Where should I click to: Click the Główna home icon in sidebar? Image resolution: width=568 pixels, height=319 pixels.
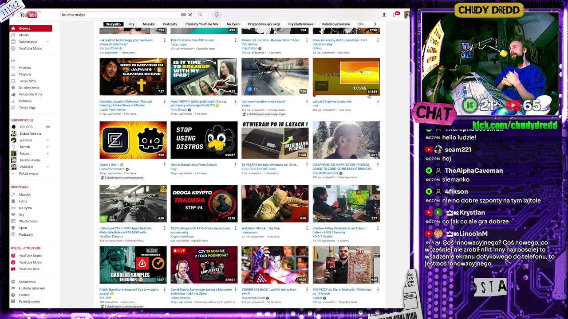(13, 28)
